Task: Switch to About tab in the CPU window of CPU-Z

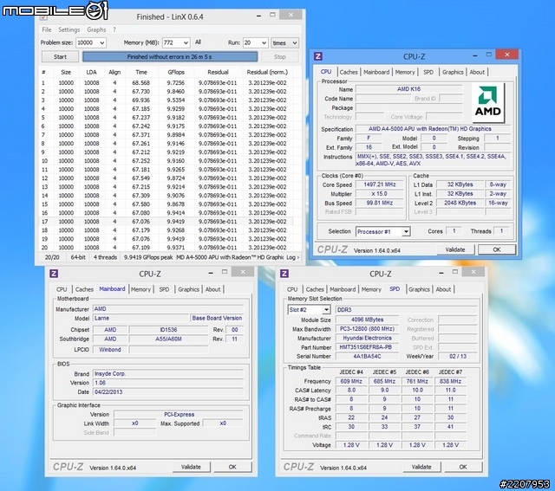Action: [x=477, y=72]
